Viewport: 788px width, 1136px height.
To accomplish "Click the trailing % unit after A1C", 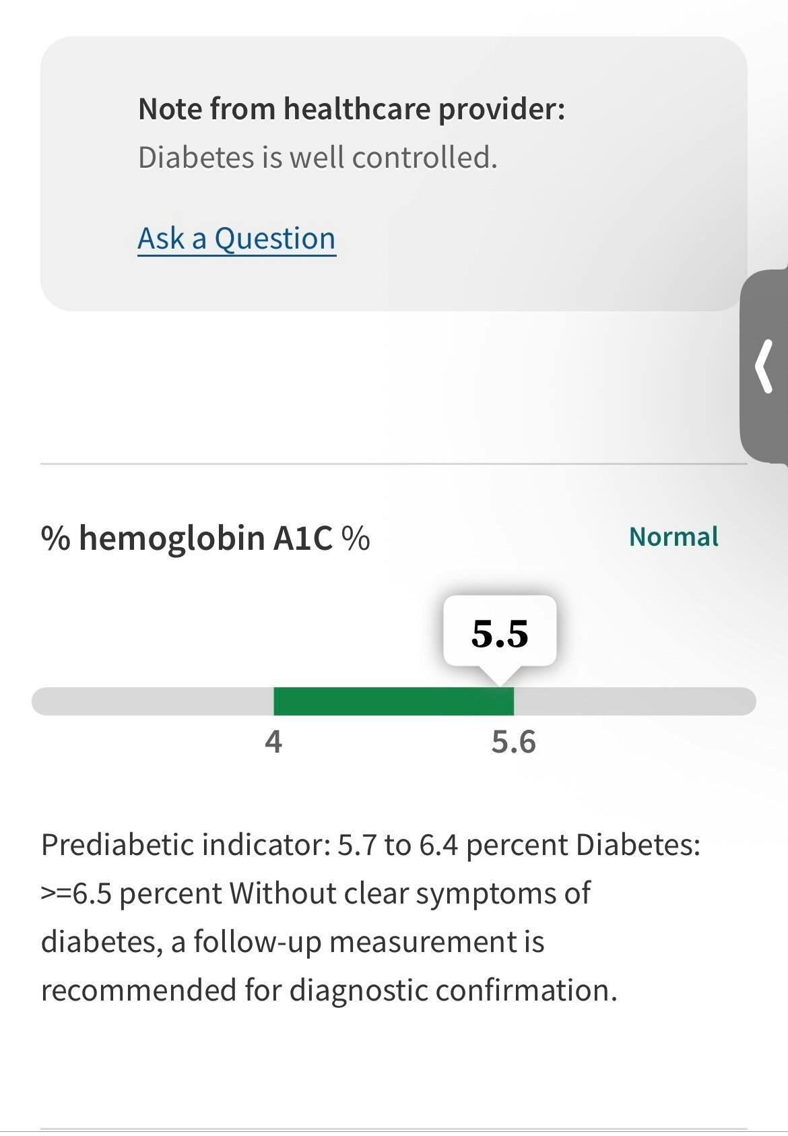I will pyautogui.click(x=356, y=538).
